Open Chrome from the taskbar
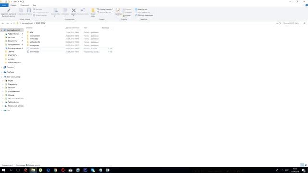This screenshot has width=308, height=173. coord(56,170)
